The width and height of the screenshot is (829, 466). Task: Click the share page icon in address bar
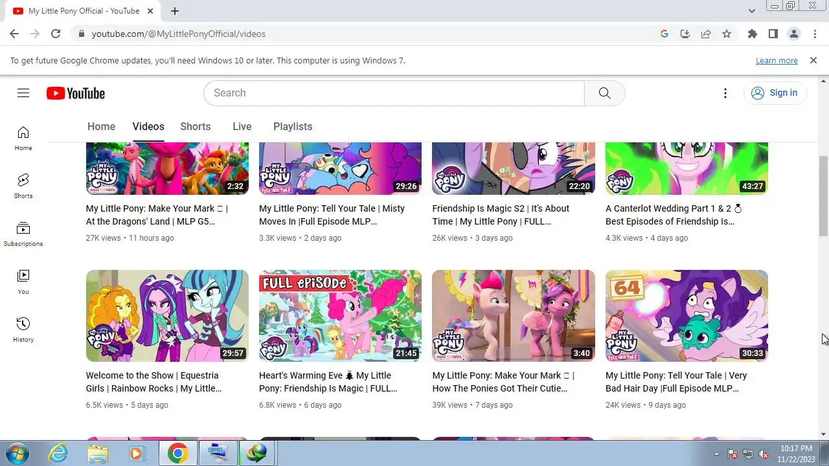pyautogui.click(x=706, y=34)
